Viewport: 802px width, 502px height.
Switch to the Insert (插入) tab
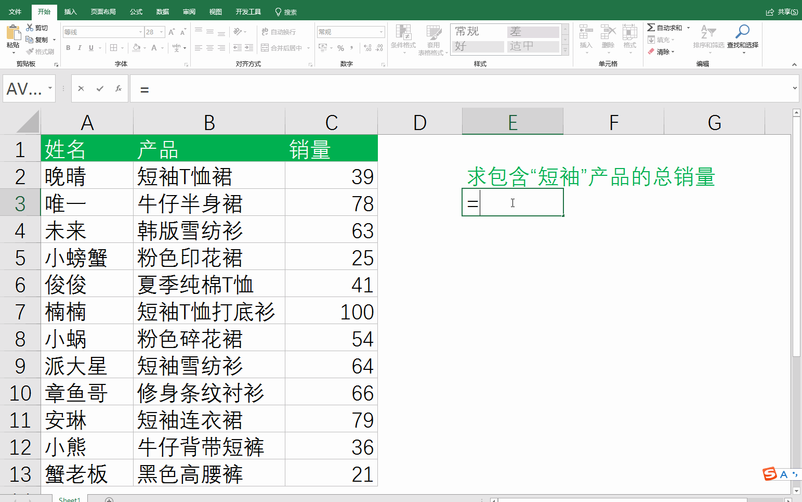pyautogui.click(x=70, y=11)
